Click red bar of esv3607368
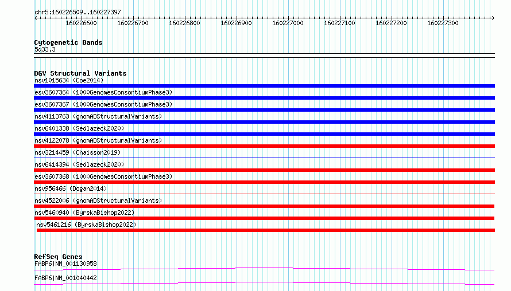 [264, 182]
